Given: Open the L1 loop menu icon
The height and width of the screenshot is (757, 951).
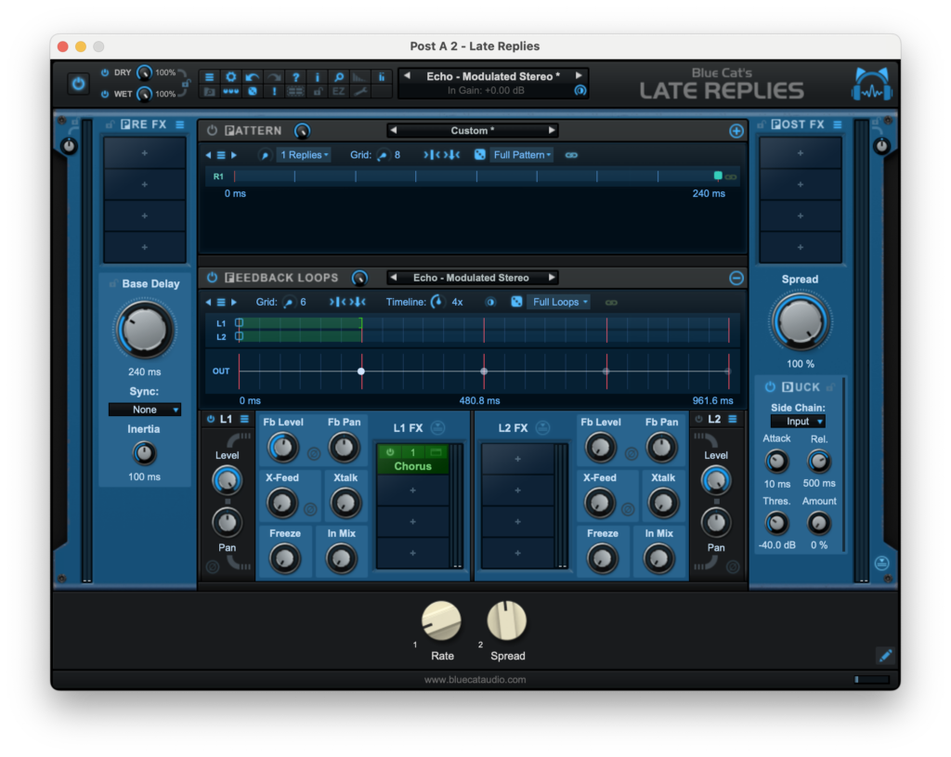Looking at the screenshot, I should pyautogui.click(x=244, y=419).
